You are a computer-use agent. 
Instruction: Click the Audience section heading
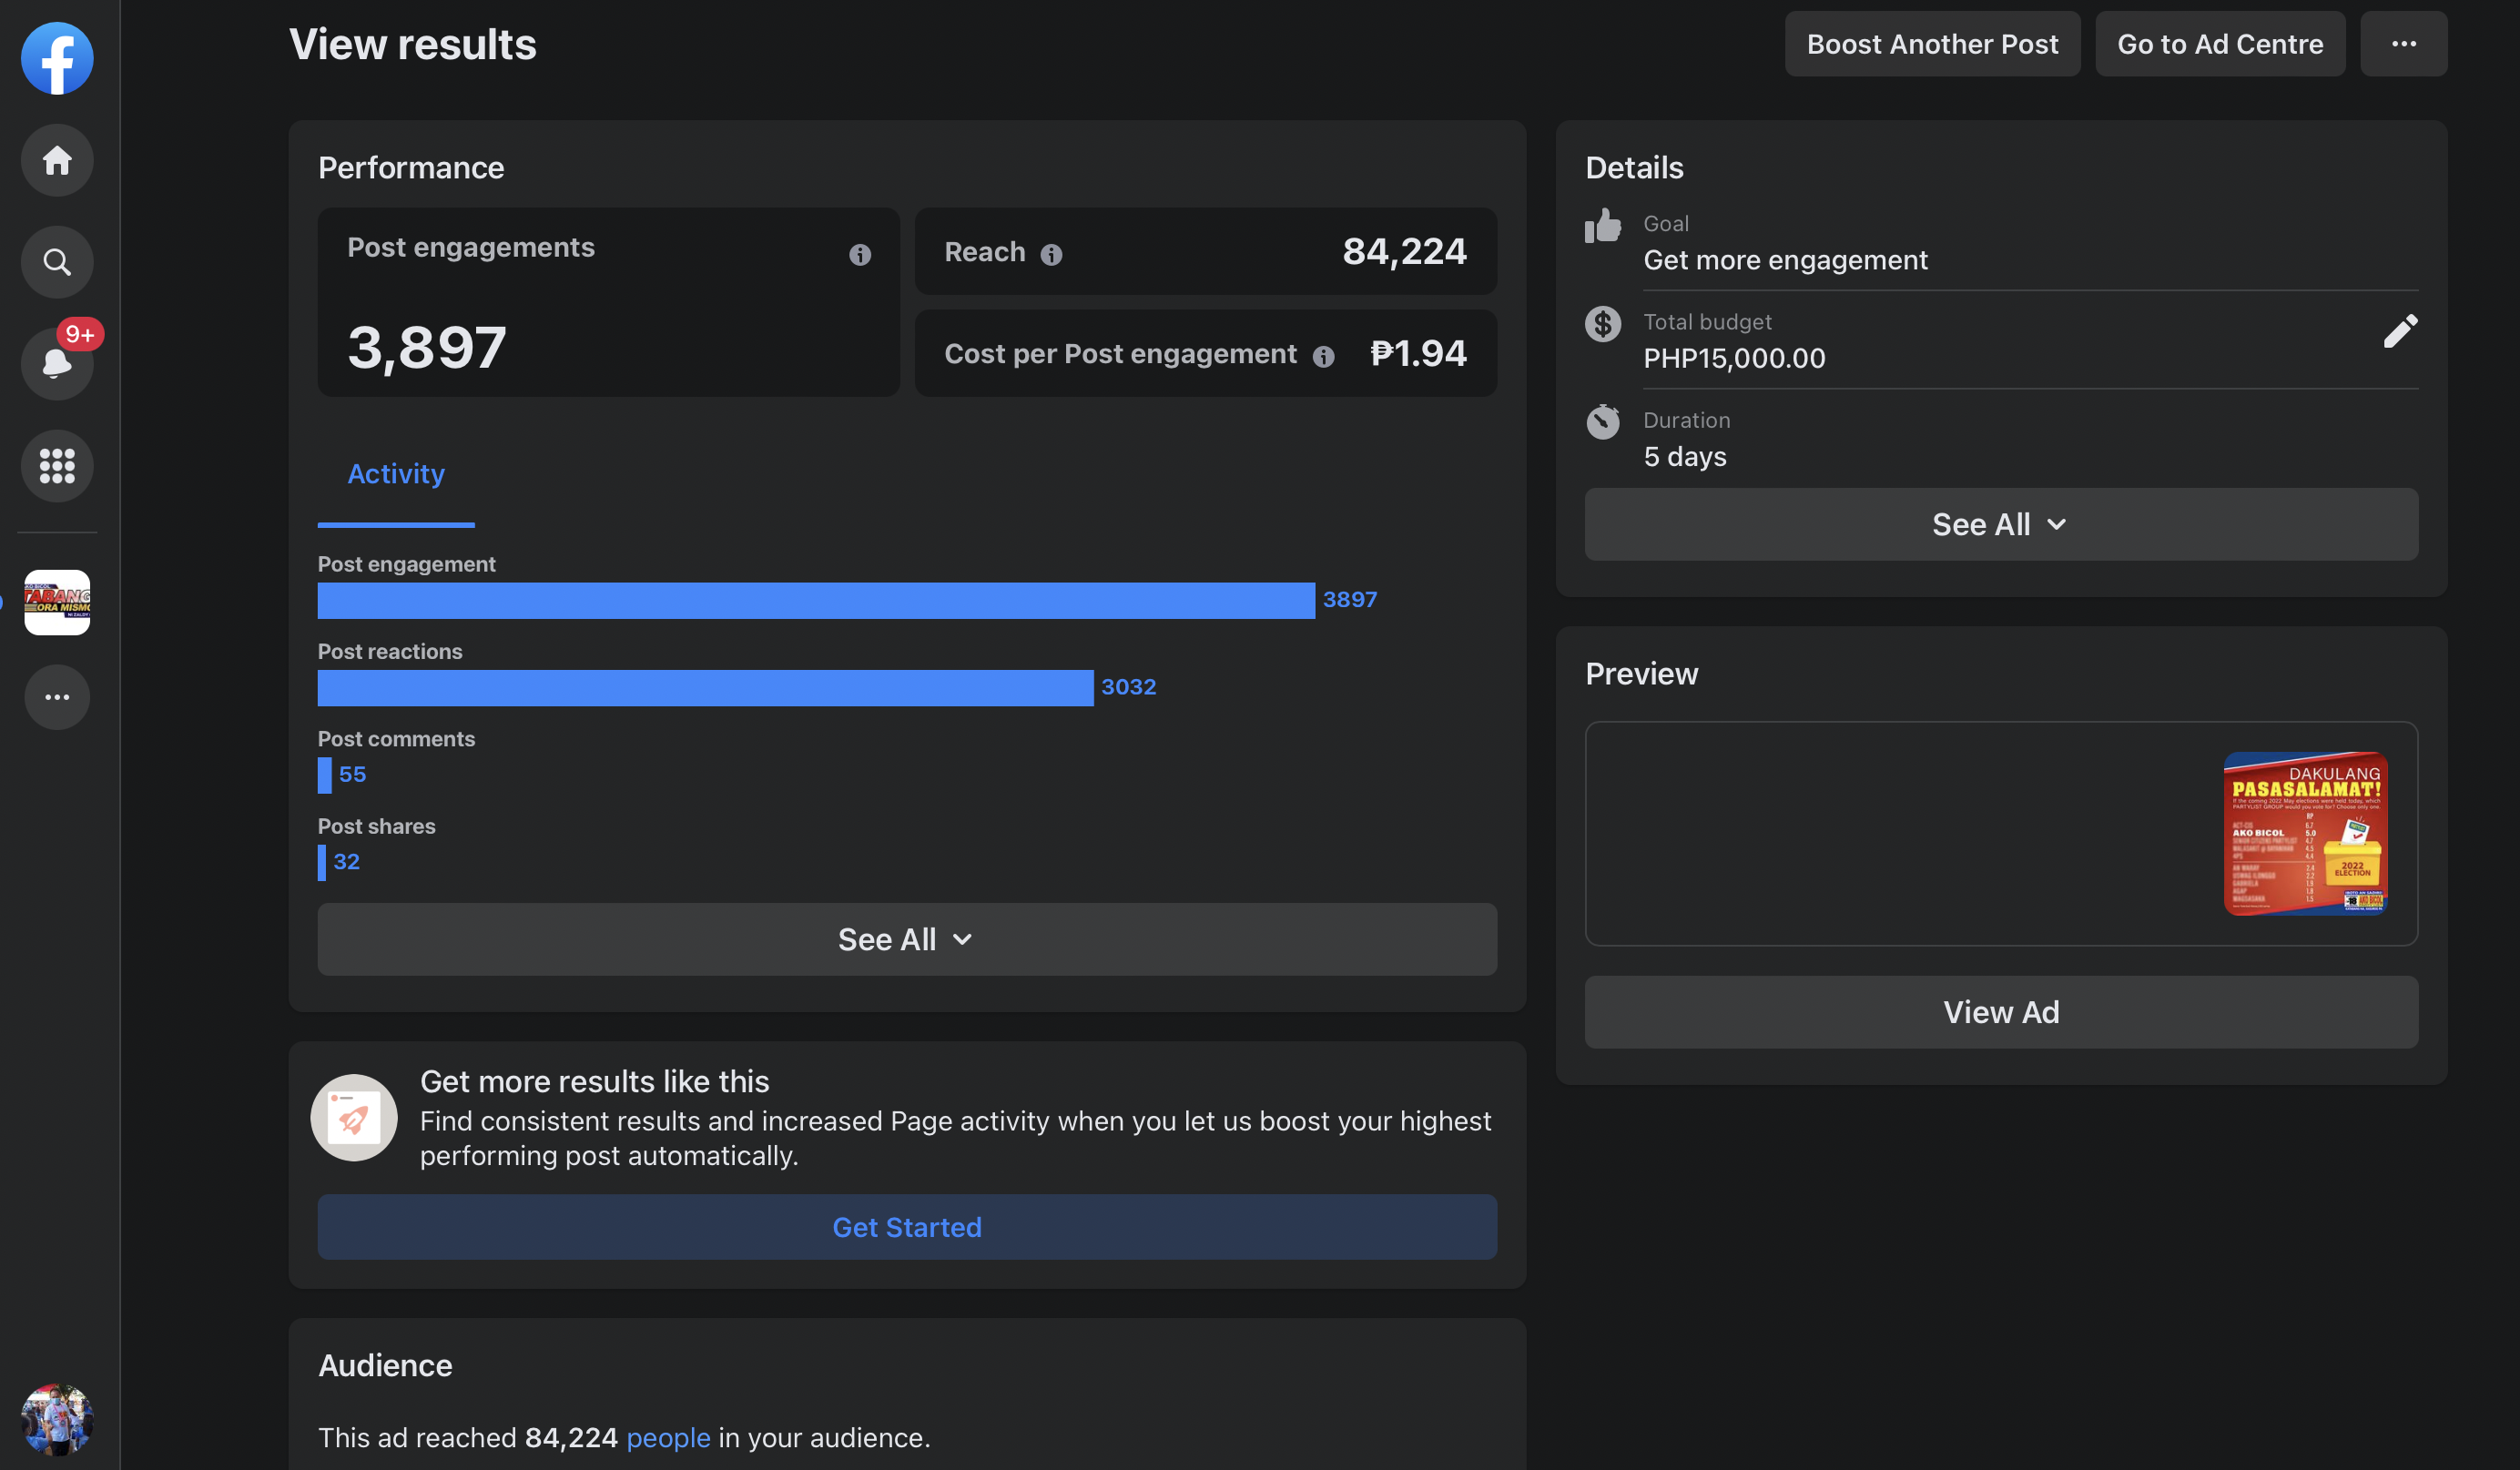tap(385, 1366)
